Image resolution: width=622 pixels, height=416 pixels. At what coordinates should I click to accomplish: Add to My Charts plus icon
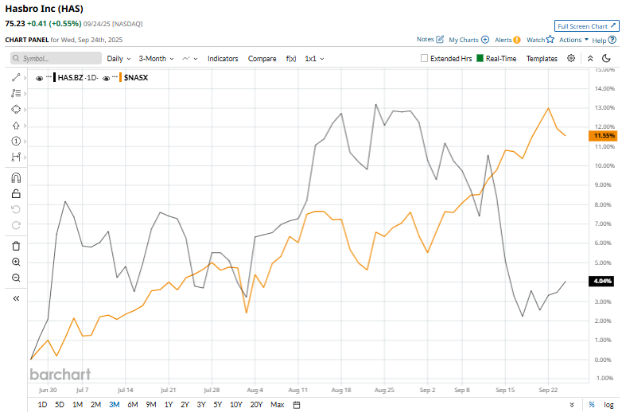(x=484, y=40)
